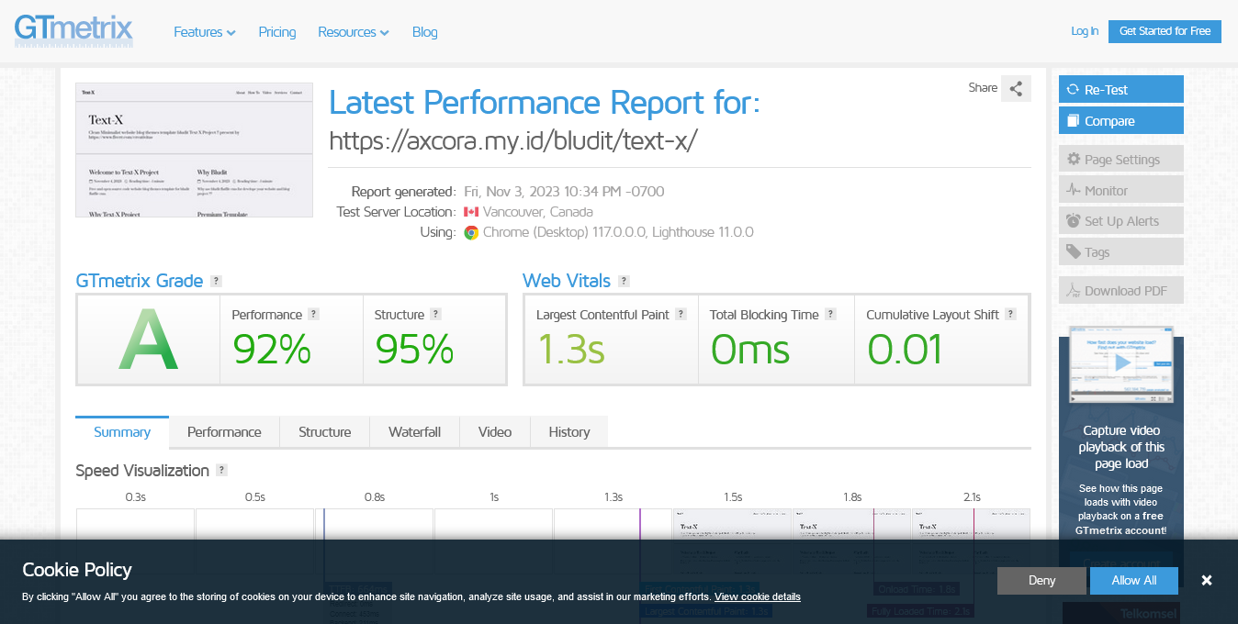
Task: Click help icon beside Cumulative Layout Shift
Action: click(1010, 314)
